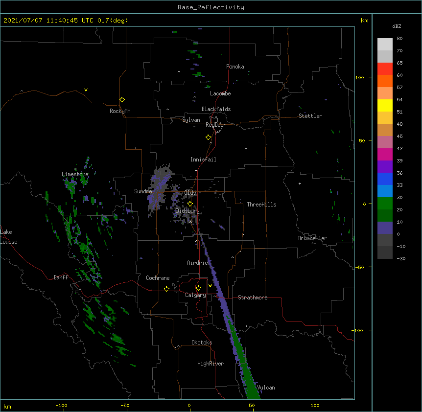Click the Calgary city label
The width and height of the screenshot is (422, 412).
[195, 295]
